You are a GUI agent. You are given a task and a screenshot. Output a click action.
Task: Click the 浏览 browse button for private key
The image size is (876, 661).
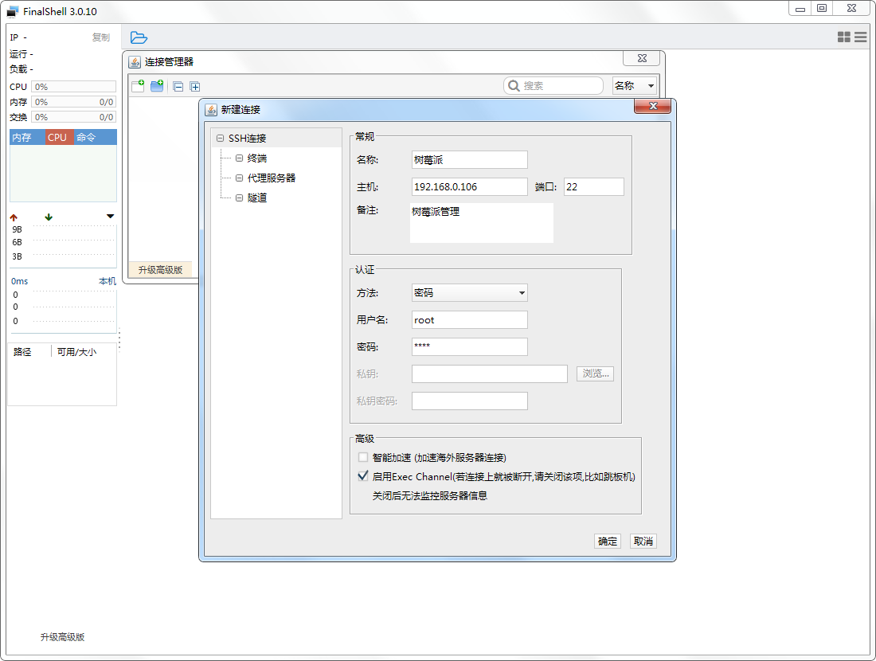tap(595, 374)
